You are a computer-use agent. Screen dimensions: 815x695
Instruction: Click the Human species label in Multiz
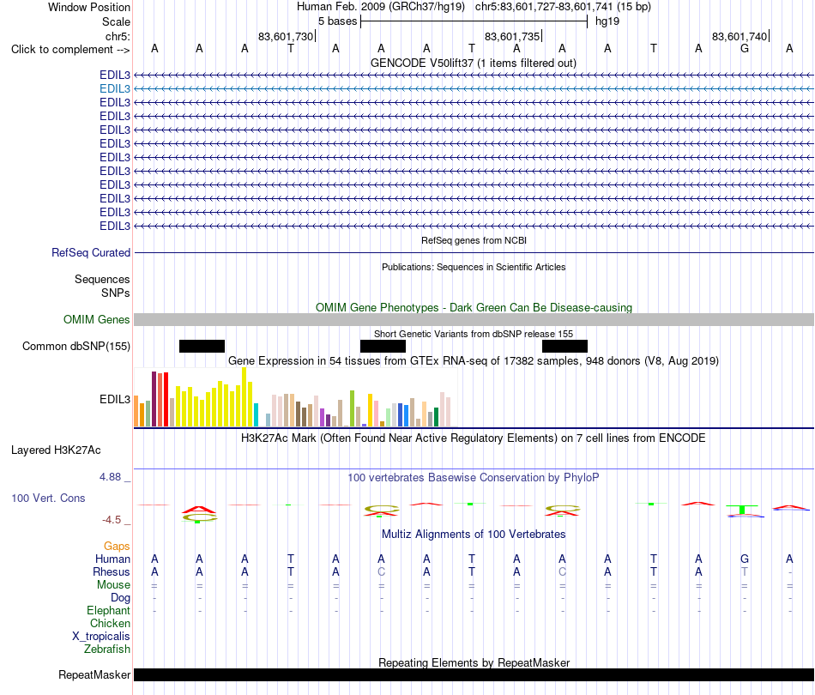click(x=112, y=559)
